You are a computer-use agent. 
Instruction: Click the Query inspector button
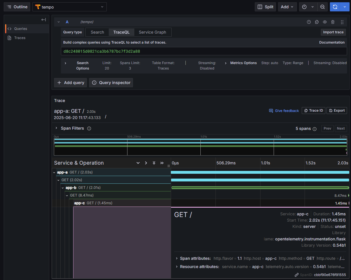(x=111, y=83)
